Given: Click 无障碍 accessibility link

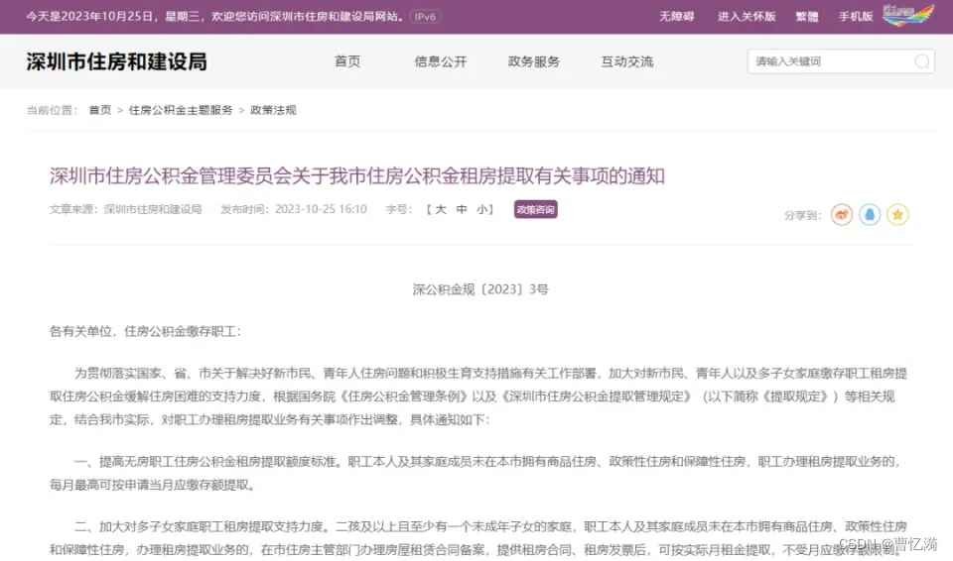Looking at the screenshot, I should (x=676, y=17).
